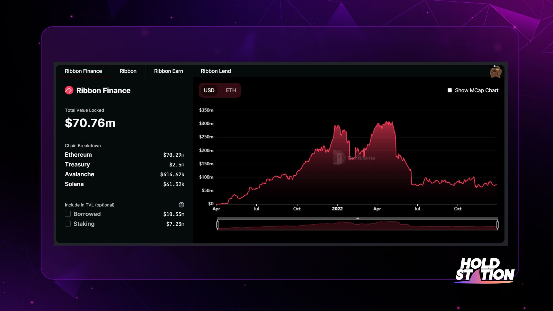Click the right range slider handle
The image size is (553, 311).
click(x=497, y=225)
